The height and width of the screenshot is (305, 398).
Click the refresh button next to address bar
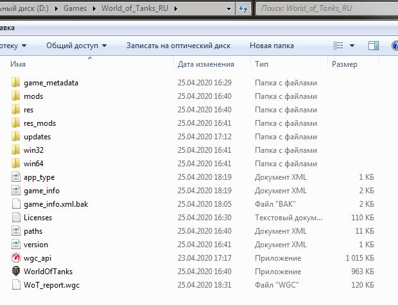(x=244, y=9)
